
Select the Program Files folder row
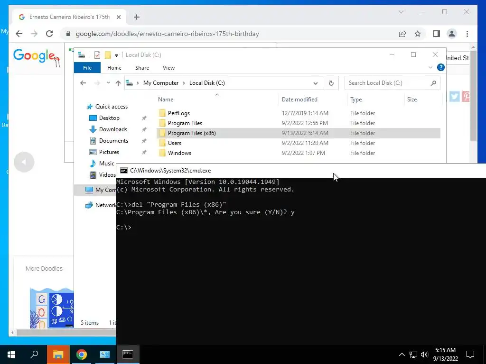pos(298,123)
